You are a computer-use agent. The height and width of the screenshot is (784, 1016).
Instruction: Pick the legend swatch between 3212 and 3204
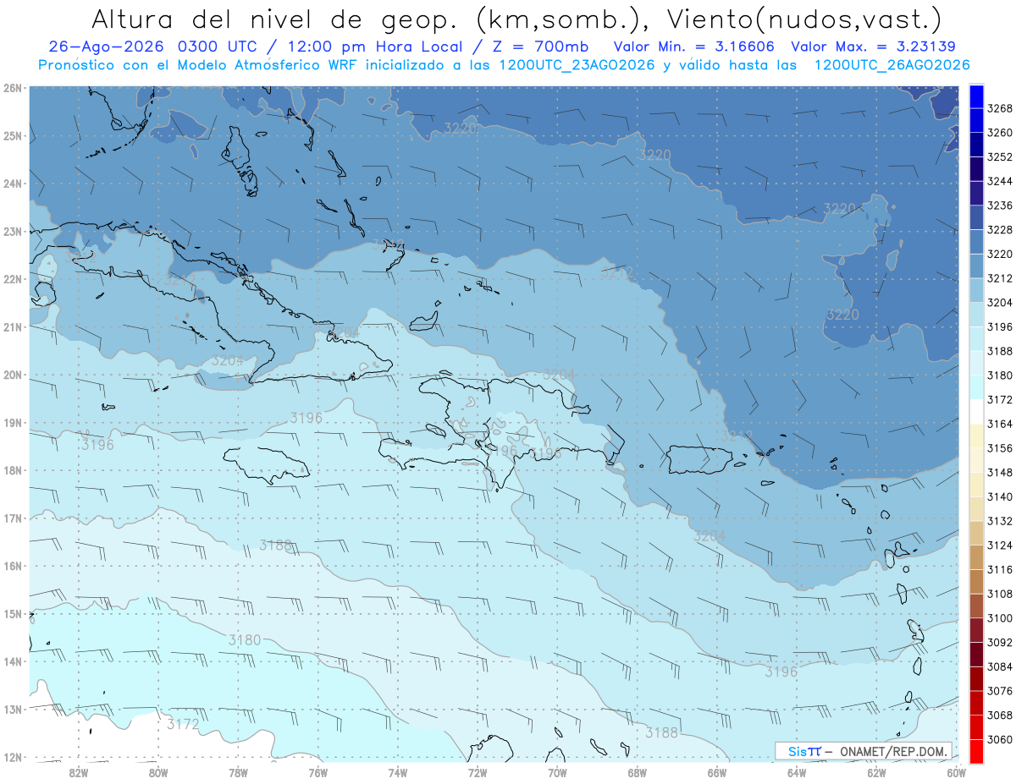[976, 289]
